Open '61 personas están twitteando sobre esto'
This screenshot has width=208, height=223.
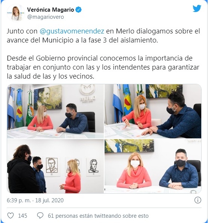click(98, 216)
